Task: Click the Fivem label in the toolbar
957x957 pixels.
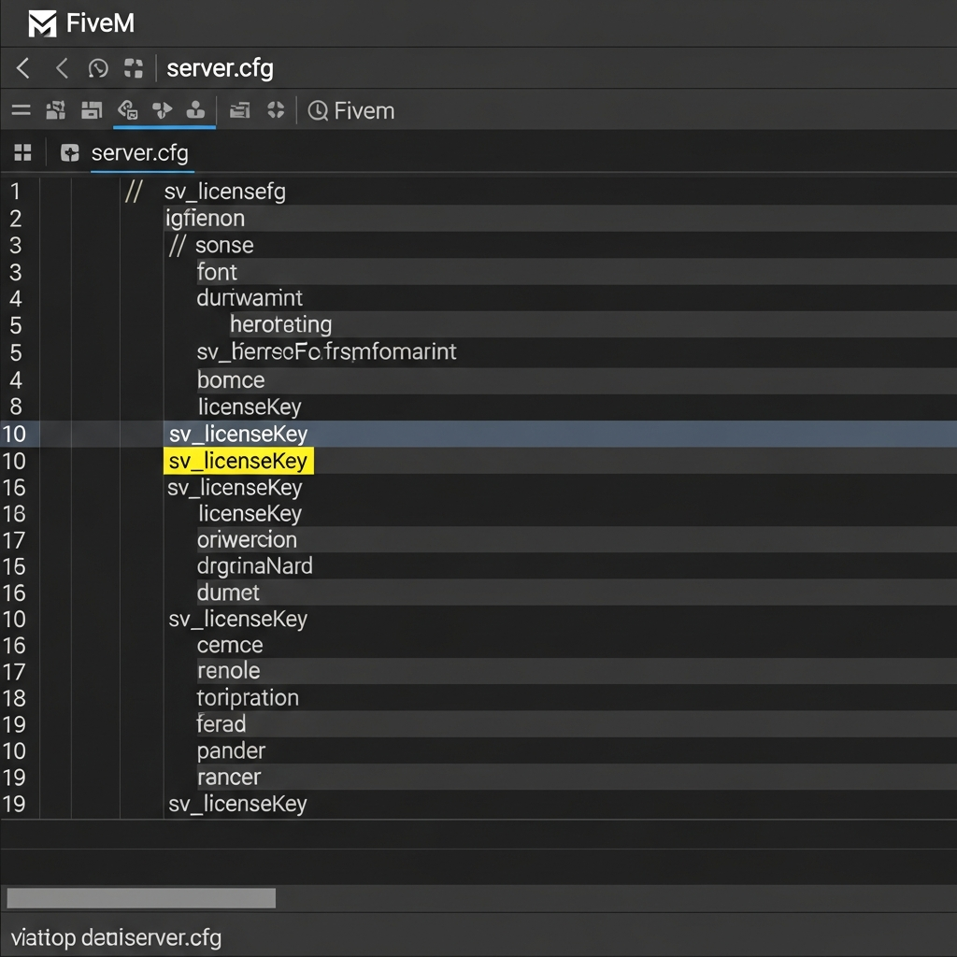Action: tap(364, 111)
